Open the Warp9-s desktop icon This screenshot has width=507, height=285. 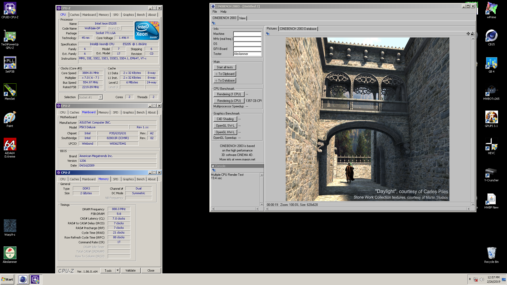[10, 228]
